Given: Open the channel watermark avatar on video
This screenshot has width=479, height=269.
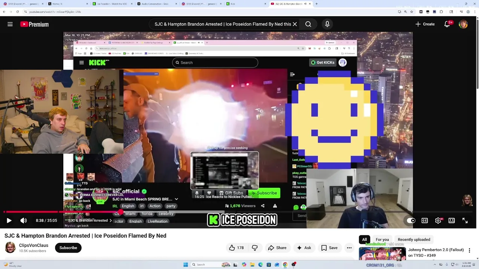Looking at the screenshot, I should coord(467,200).
